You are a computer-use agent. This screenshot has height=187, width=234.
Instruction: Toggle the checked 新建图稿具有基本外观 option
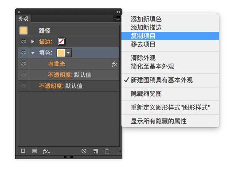click(170, 80)
